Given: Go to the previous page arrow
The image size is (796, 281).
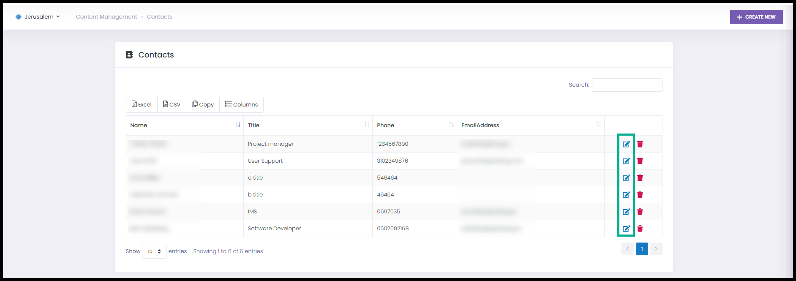Looking at the screenshot, I should coord(627,249).
